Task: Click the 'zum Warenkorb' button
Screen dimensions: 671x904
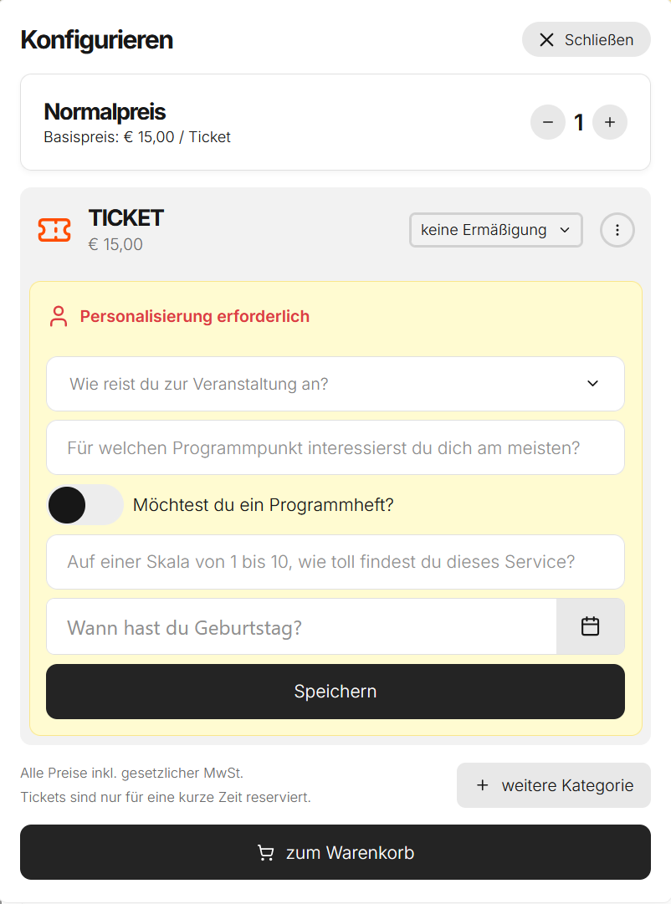Action: point(335,852)
